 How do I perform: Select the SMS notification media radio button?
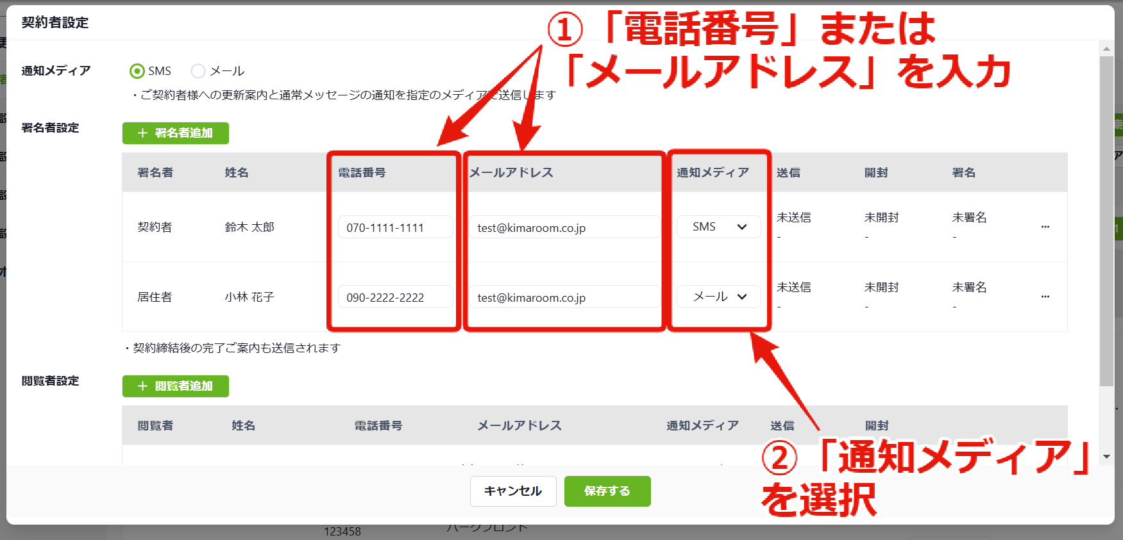pos(137,71)
